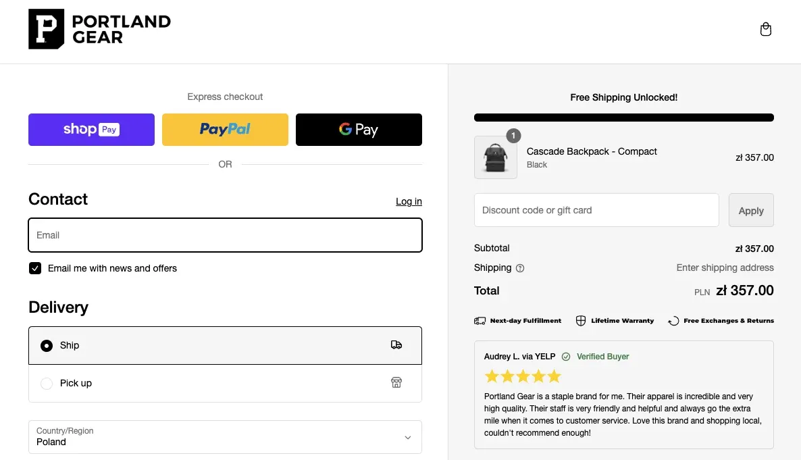
Task: Click the Free Shipping progress bar
Action: 624,118
